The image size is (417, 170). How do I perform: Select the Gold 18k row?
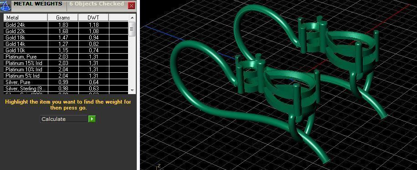tap(66, 37)
